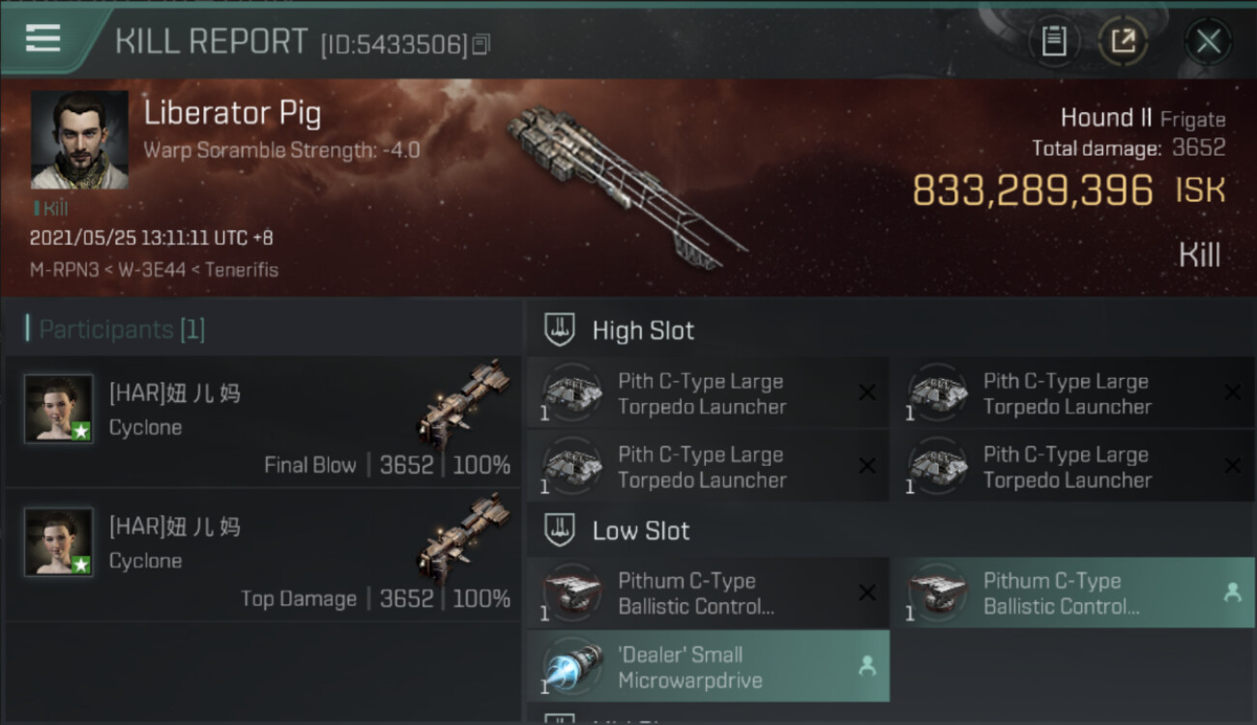View Liberator Pig's portrait
1257x725 pixels.
tap(79, 140)
